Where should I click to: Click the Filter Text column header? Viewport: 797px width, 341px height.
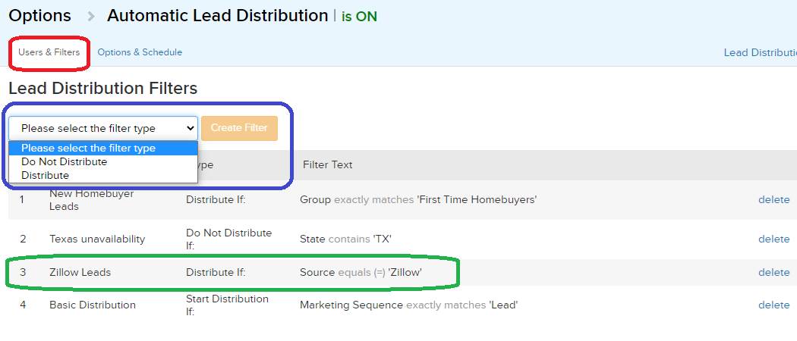coord(327,165)
